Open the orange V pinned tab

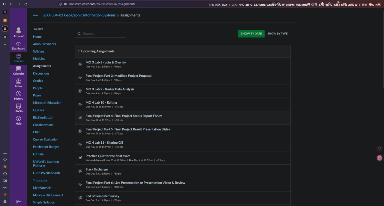5,20
